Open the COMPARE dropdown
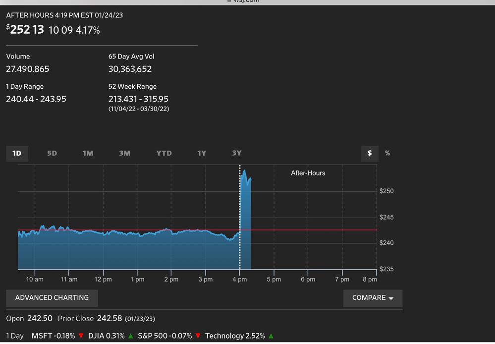 (x=372, y=298)
